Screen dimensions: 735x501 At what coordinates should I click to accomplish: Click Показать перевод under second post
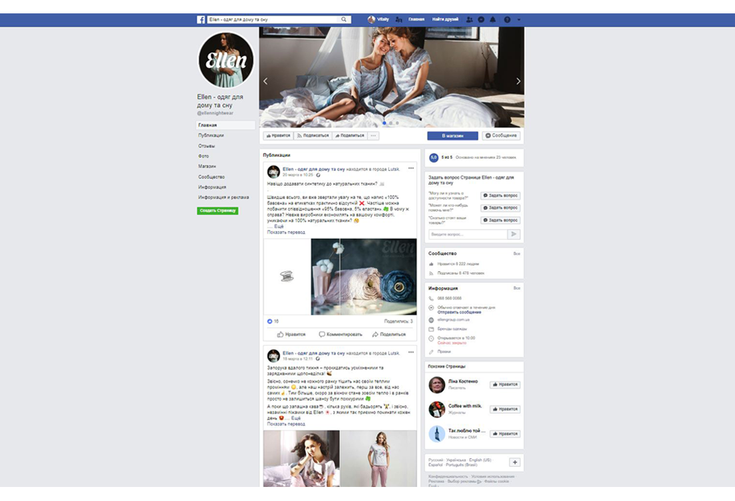pos(286,424)
